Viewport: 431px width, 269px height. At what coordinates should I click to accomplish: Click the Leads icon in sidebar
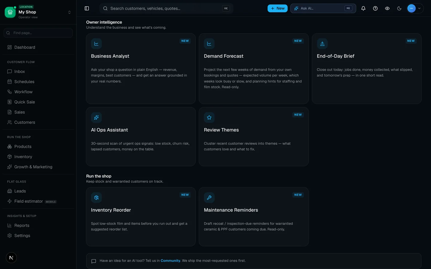pos(10,191)
